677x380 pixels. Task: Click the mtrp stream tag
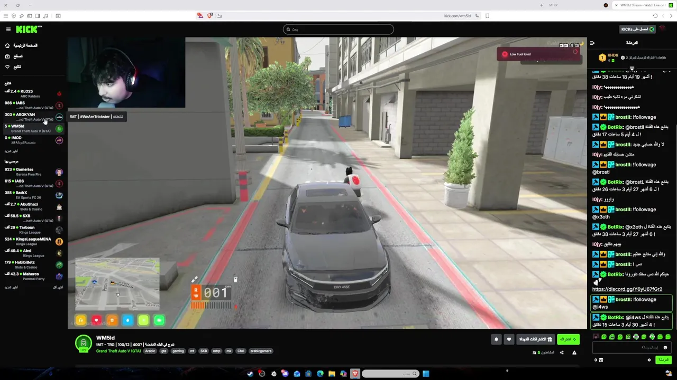tap(216, 351)
